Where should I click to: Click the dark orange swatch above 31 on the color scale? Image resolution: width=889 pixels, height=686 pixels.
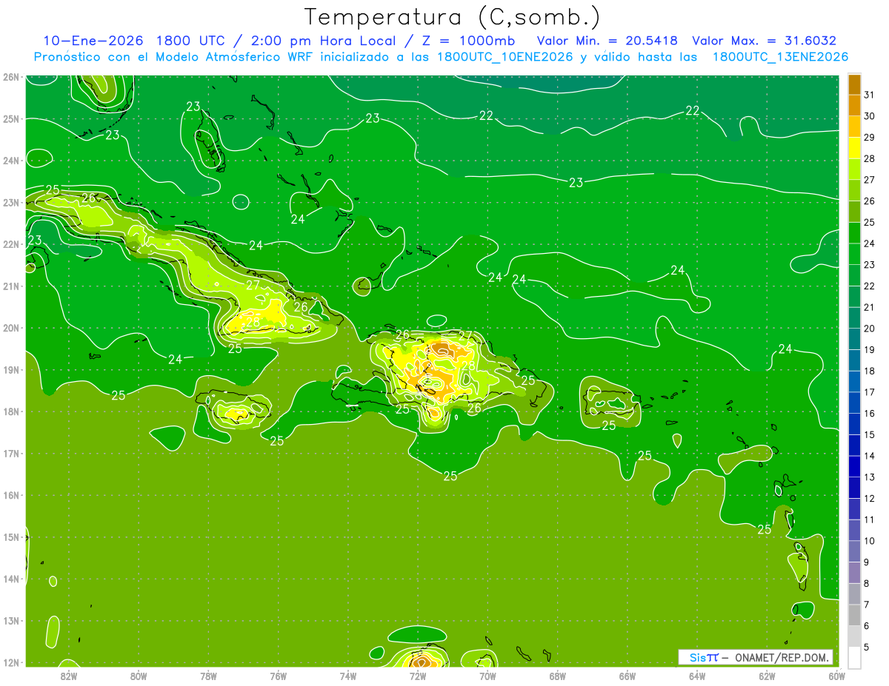click(x=854, y=84)
